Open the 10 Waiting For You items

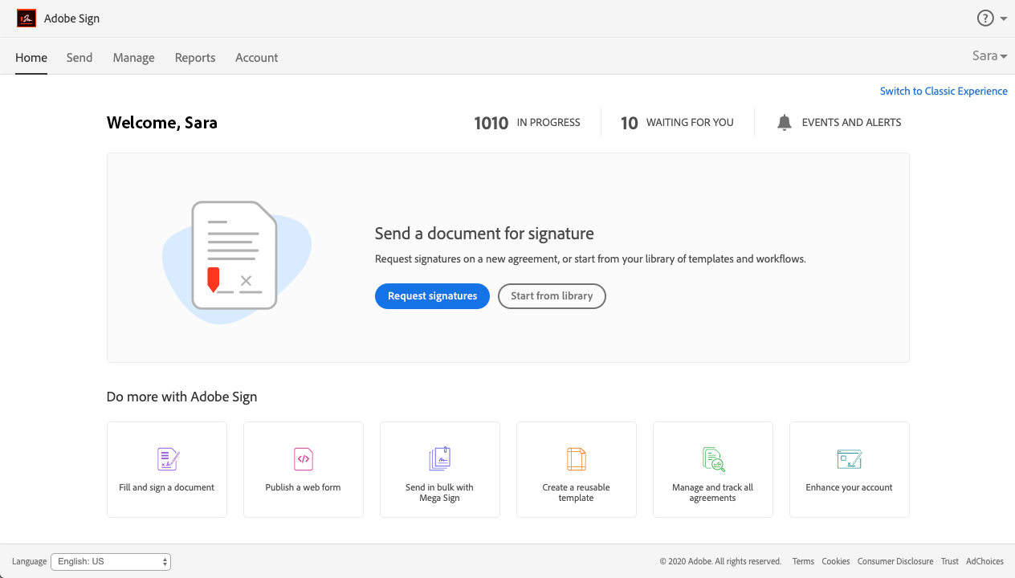click(x=677, y=123)
